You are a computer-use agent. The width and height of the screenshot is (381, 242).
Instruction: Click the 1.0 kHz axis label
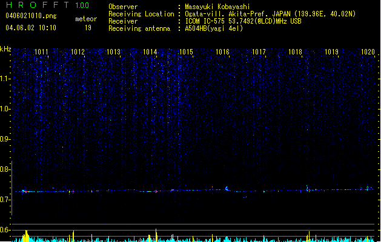point(5,109)
